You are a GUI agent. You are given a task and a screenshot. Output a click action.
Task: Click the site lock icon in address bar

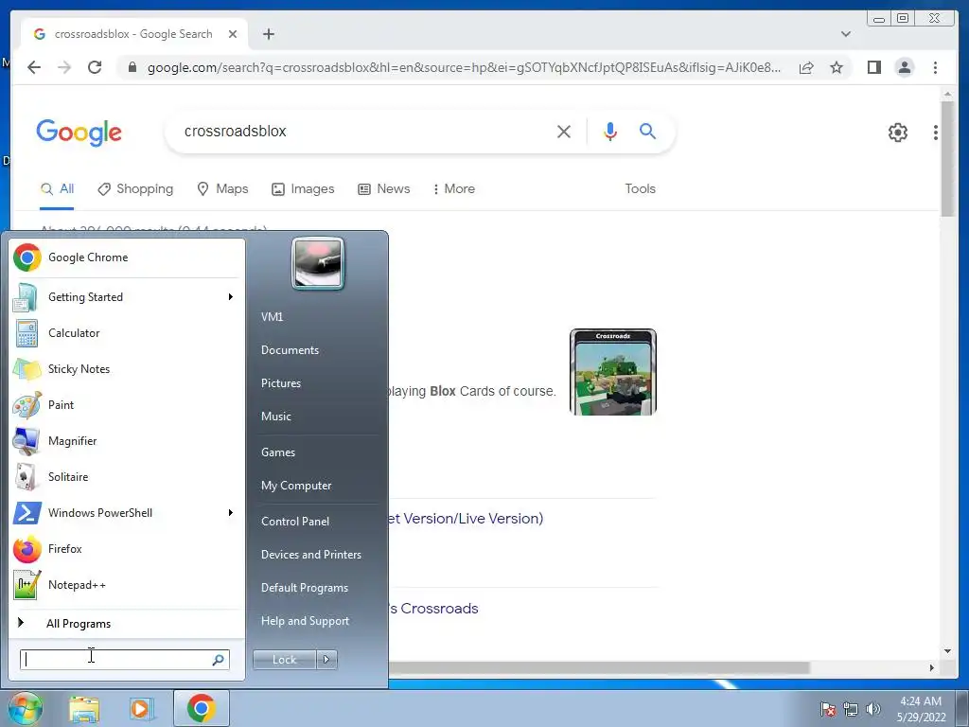pyautogui.click(x=132, y=67)
